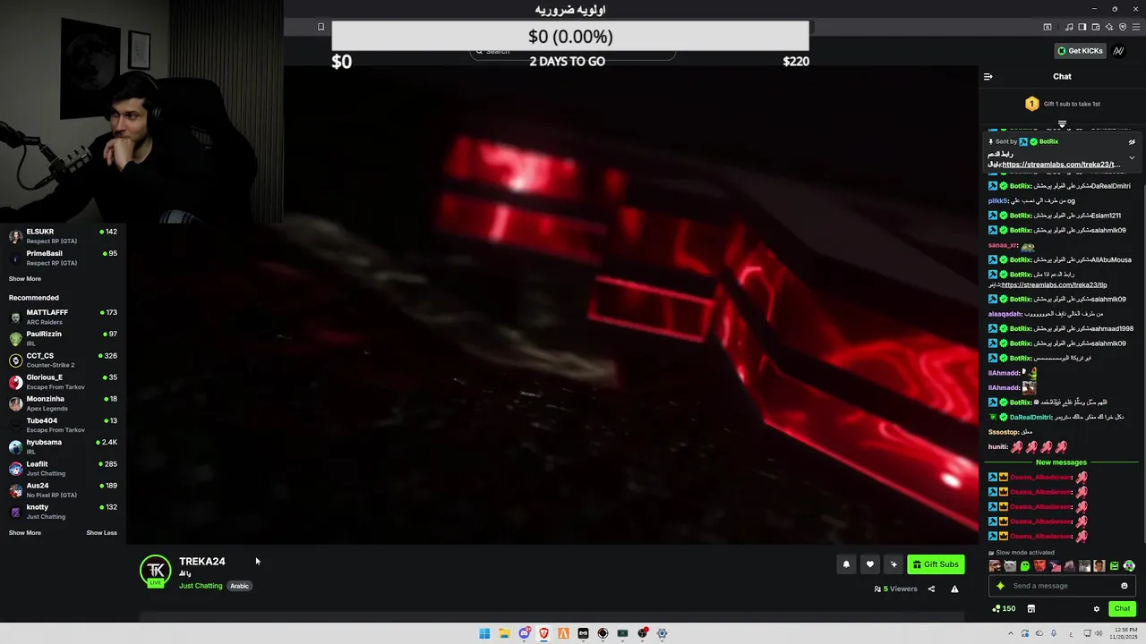Open the CCT_CS Counter-Strike 2 channel
This screenshot has width=1146, height=644.
(x=63, y=360)
